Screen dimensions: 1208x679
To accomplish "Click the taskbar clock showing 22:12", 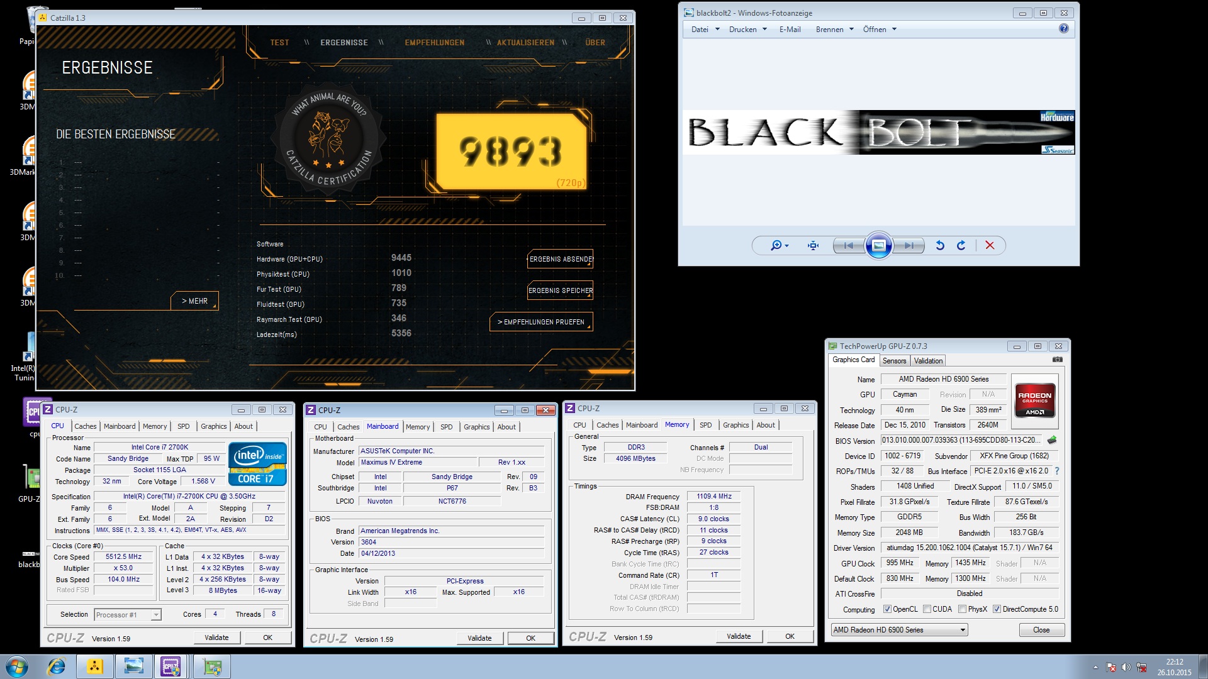I will coord(1174,667).
